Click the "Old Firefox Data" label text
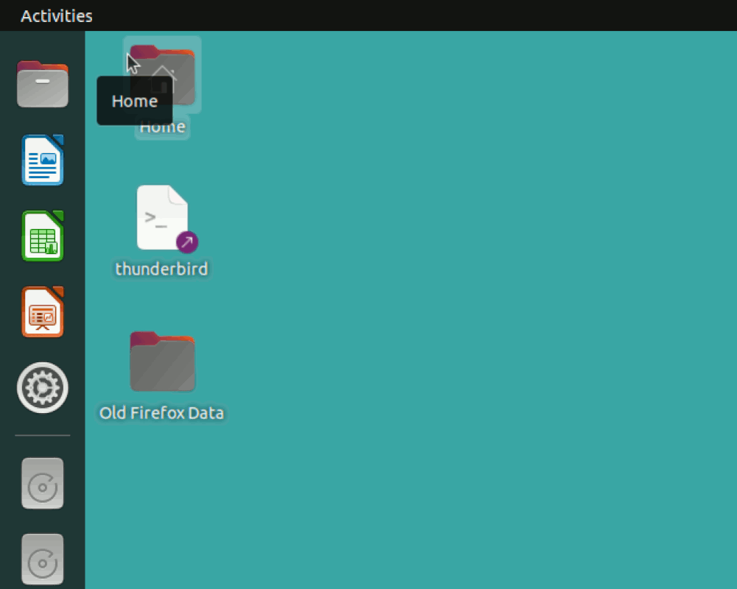This screenshot has width=737, height=589. pos(161,413)
